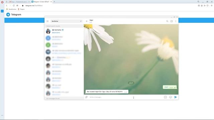Reload the current page
The height and width of the screenshot is (120, 214).
tap(14, 6)
